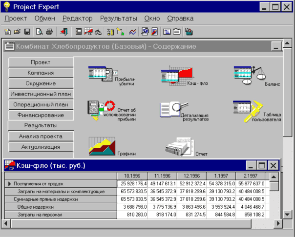
Task: Switch to the Окружение section tab
Action: [41, 83]
